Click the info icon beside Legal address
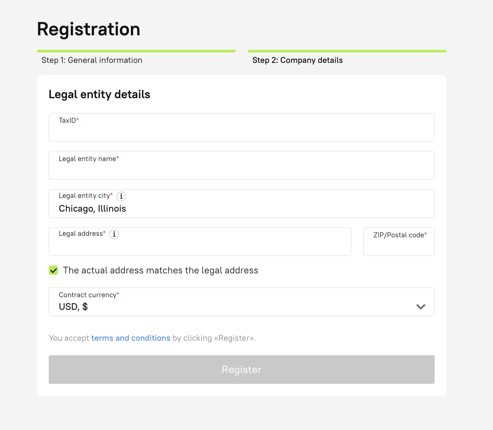Screen dimensions: 493x430 coord(114,234)
